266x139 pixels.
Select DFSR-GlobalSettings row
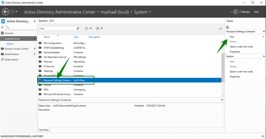(x=129, y=48)
